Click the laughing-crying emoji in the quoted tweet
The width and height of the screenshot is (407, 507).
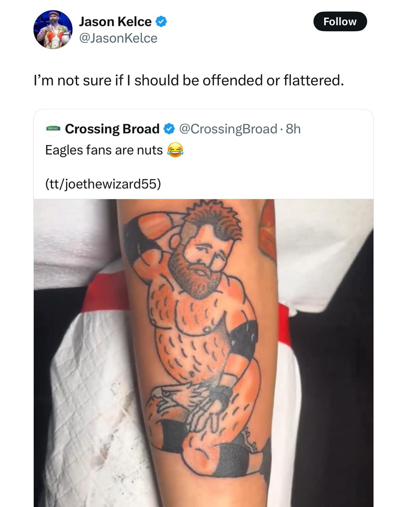(x=175, y=150)
